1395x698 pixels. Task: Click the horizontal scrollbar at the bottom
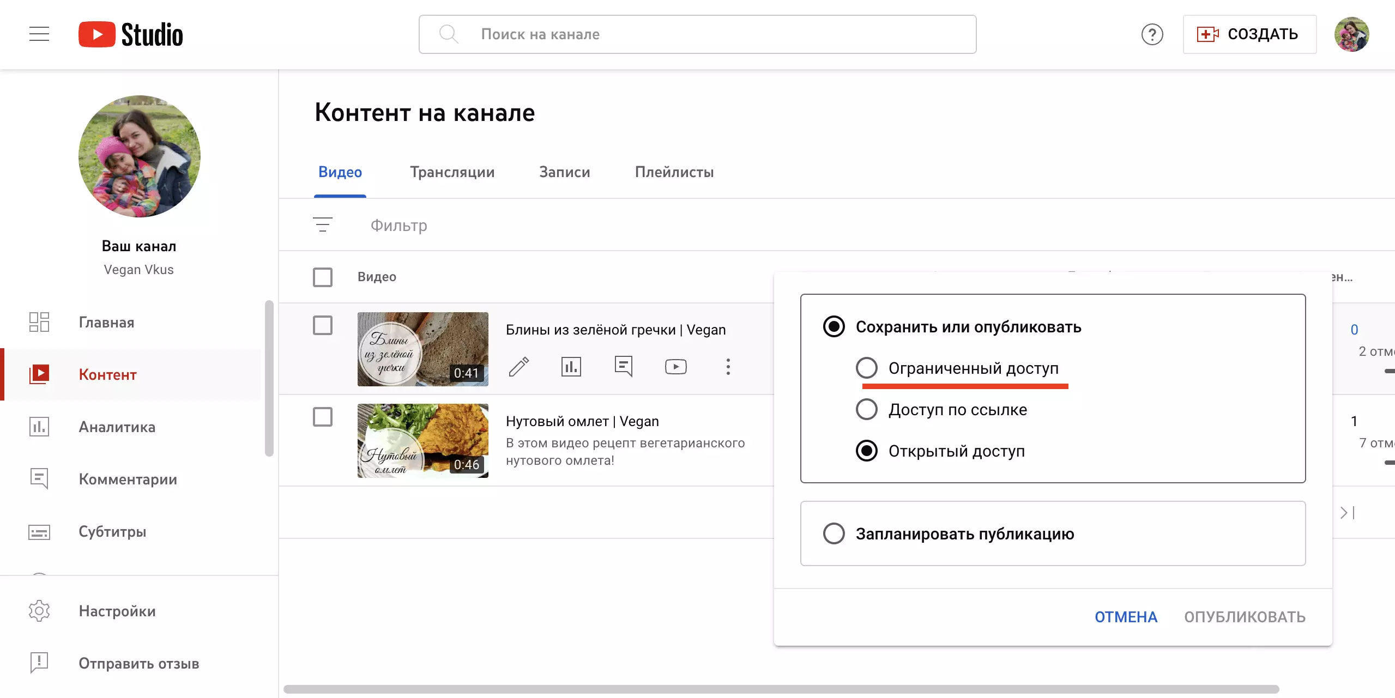(x=781, y=689)
